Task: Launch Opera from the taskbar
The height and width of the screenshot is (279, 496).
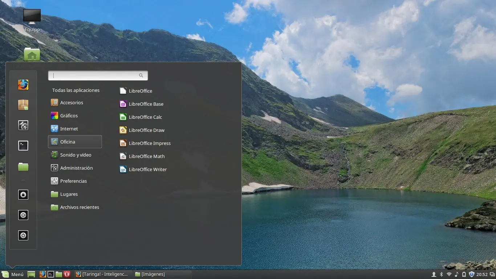Action: (66, 274)
